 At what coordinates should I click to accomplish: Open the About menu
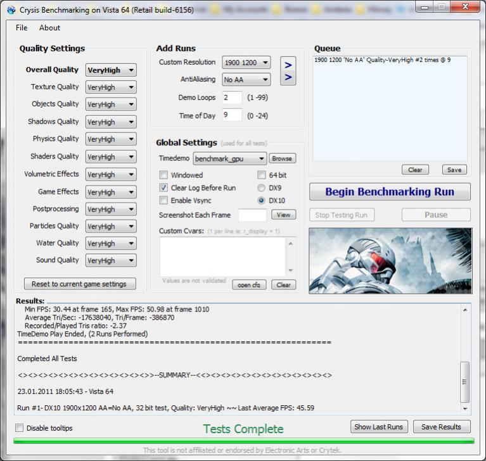[x=49, y=28]
